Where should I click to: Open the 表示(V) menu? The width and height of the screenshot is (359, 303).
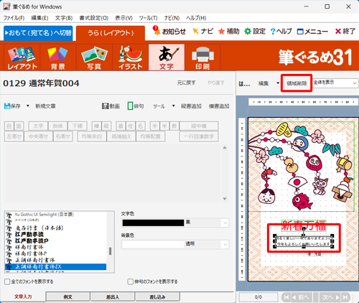tap(123, 18)
